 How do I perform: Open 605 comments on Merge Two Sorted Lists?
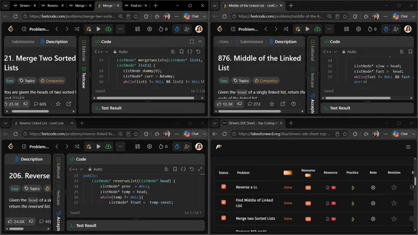coord(40,104)
